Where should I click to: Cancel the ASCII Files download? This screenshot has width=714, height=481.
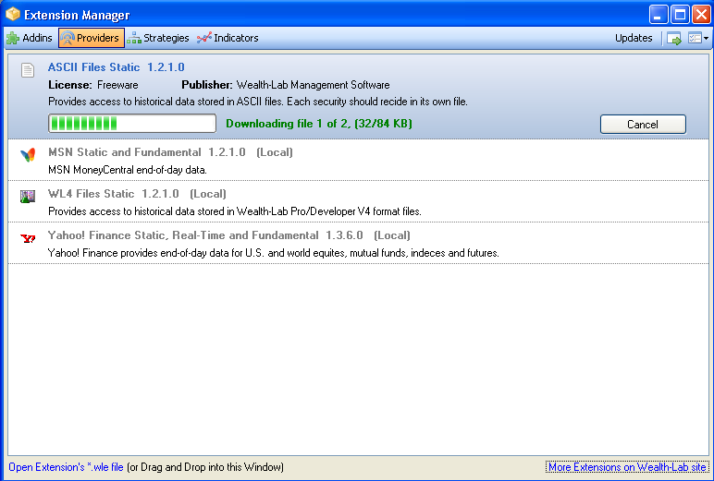pos(643,124)
